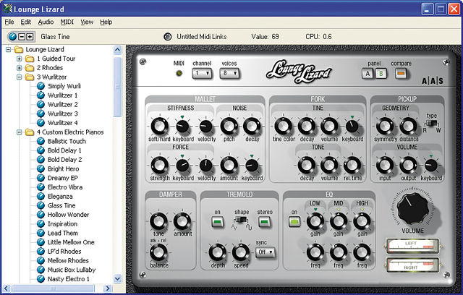Collapse the 3 Wurlitzer folder
This screenshot has height=295, width=463.
click(20, 77)
